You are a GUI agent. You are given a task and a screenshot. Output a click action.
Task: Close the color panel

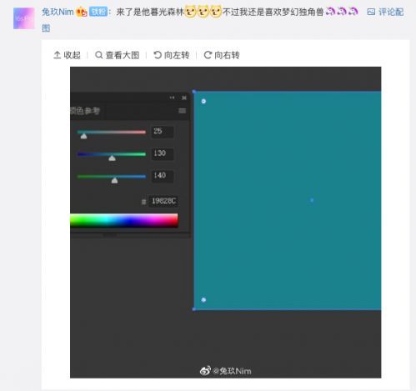tap(184, 98)
